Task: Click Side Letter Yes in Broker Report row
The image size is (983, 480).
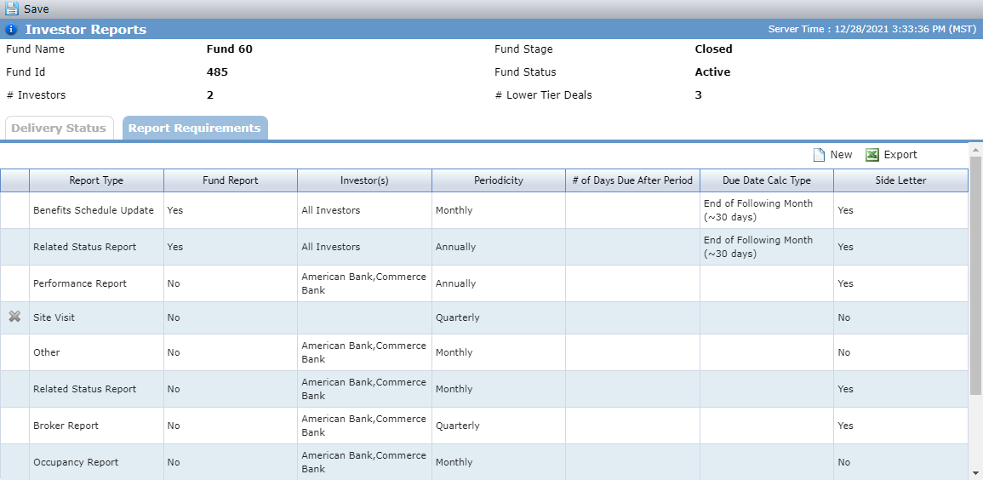Action: click(846, 426)
